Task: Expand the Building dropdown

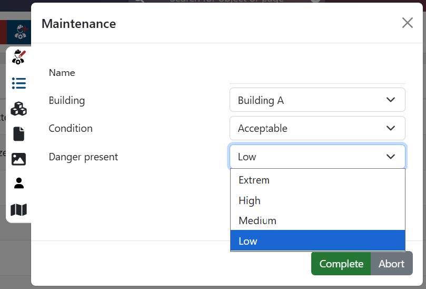Action: [x=317, y=100]
